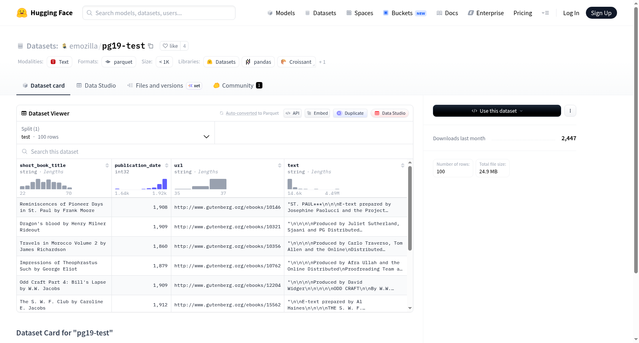Open Docs in the top navigation

pos(447,13)
